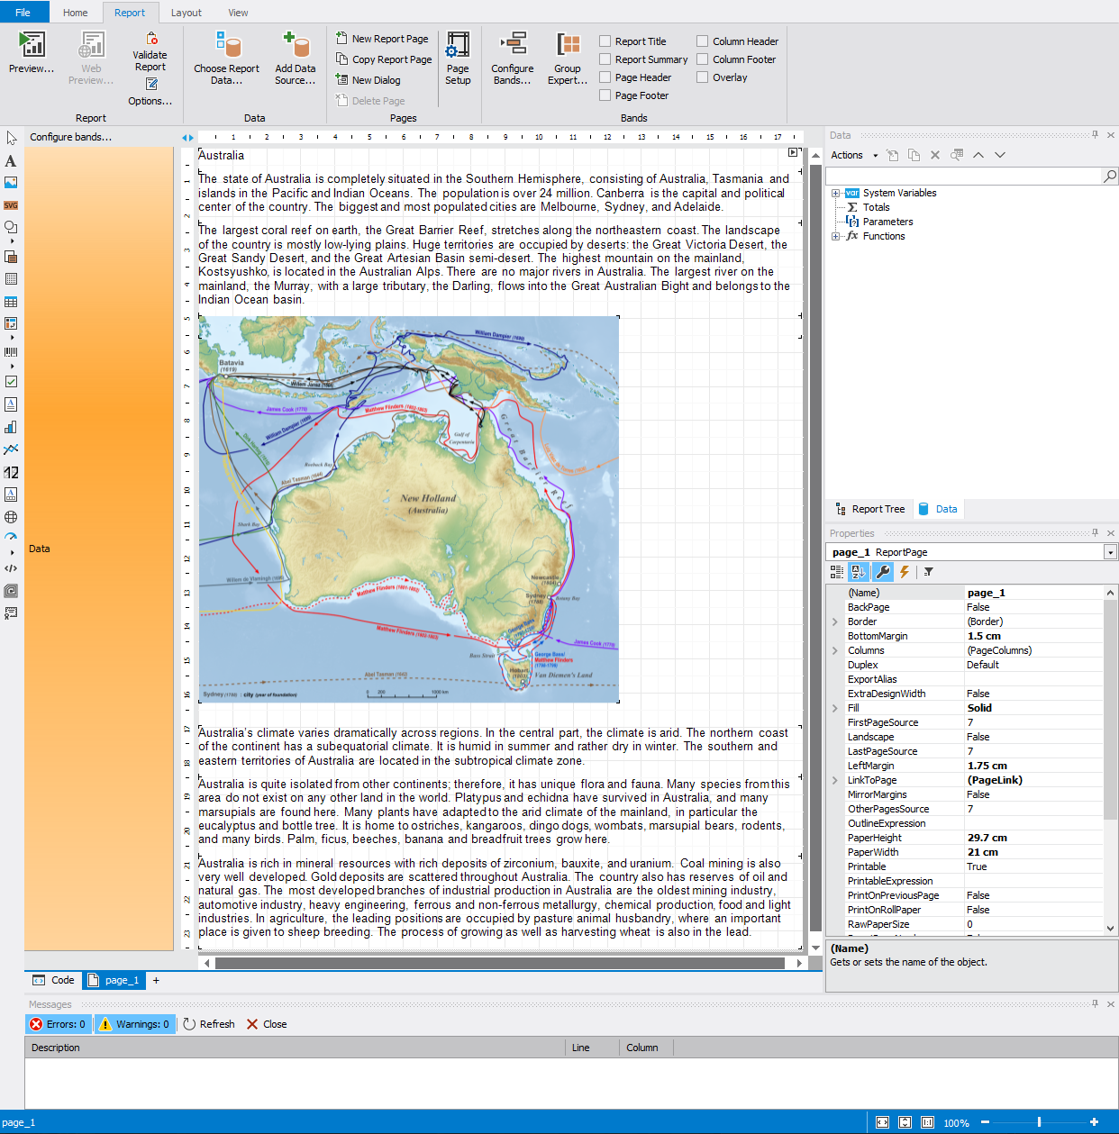Pick the Text object tool (letter A)
The image size is (1119, 1134).
point(11,161)
